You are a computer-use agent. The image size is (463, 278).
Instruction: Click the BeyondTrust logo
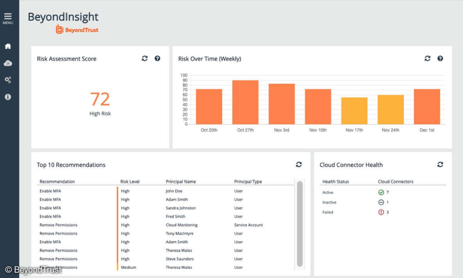[77, 30]
